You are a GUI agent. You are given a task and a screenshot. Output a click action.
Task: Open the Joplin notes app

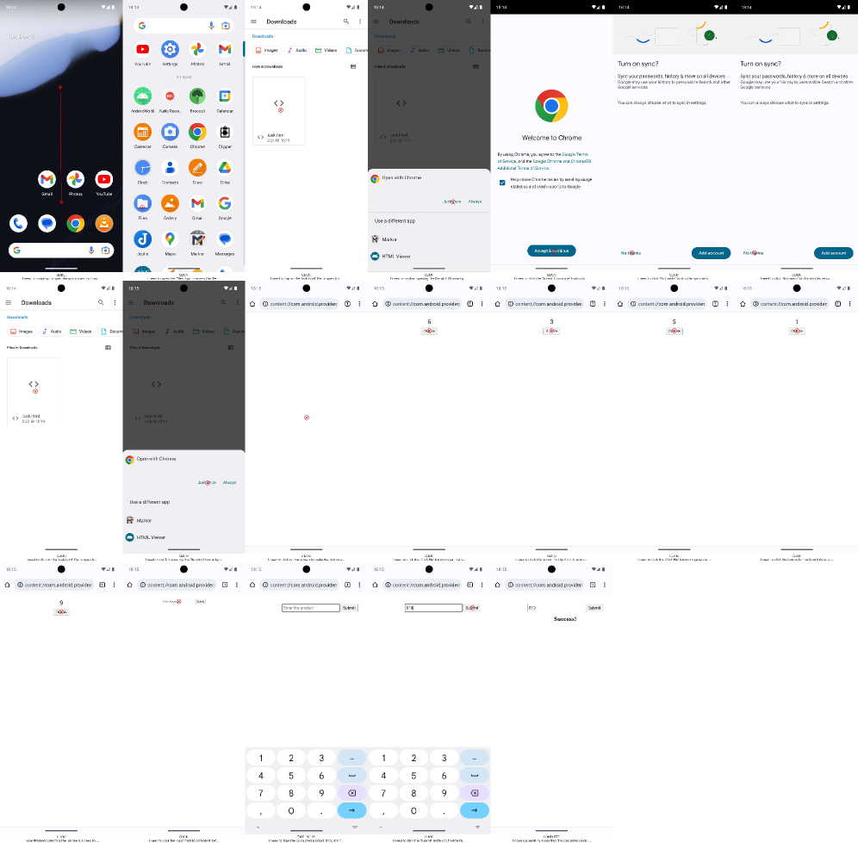[x=142, y=239]
